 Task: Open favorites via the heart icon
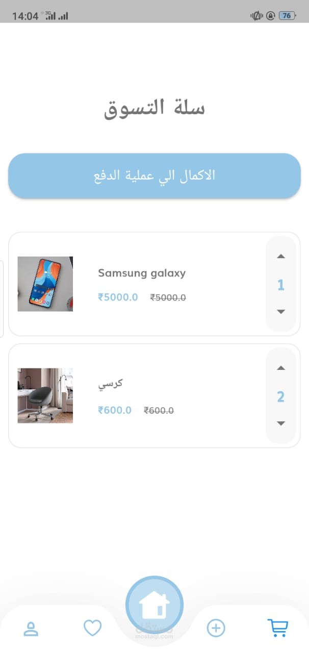pos(93,628)
